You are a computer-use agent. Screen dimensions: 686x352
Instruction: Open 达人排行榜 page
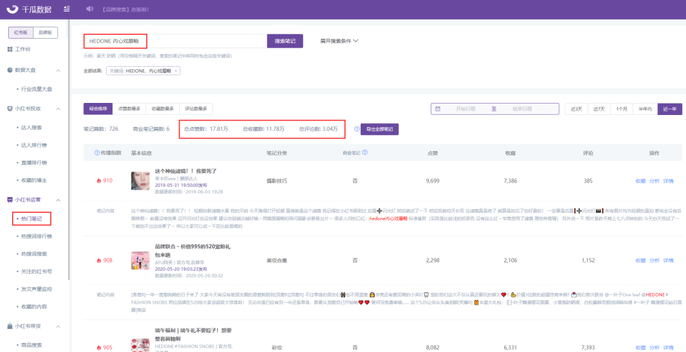click(x=34, y=145)
